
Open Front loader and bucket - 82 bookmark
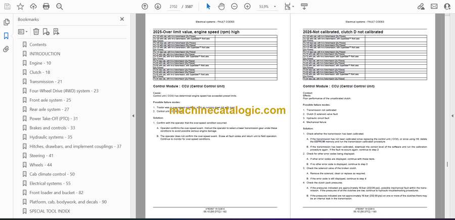pos(56,193)
